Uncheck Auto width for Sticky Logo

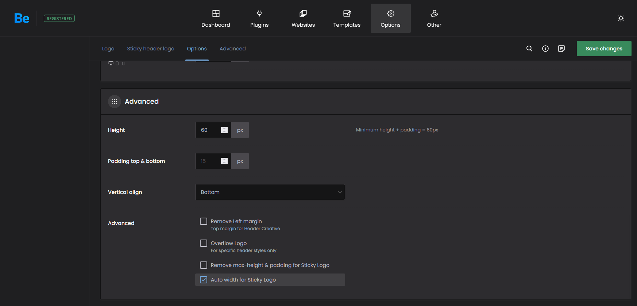click(x=204, y=280)
